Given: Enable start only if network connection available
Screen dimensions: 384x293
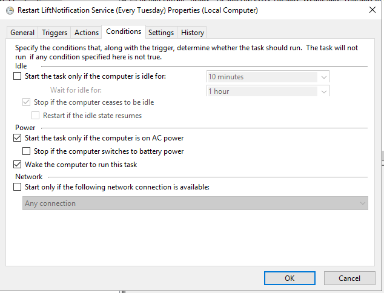Looking at the screenshot, I should 17,187.
